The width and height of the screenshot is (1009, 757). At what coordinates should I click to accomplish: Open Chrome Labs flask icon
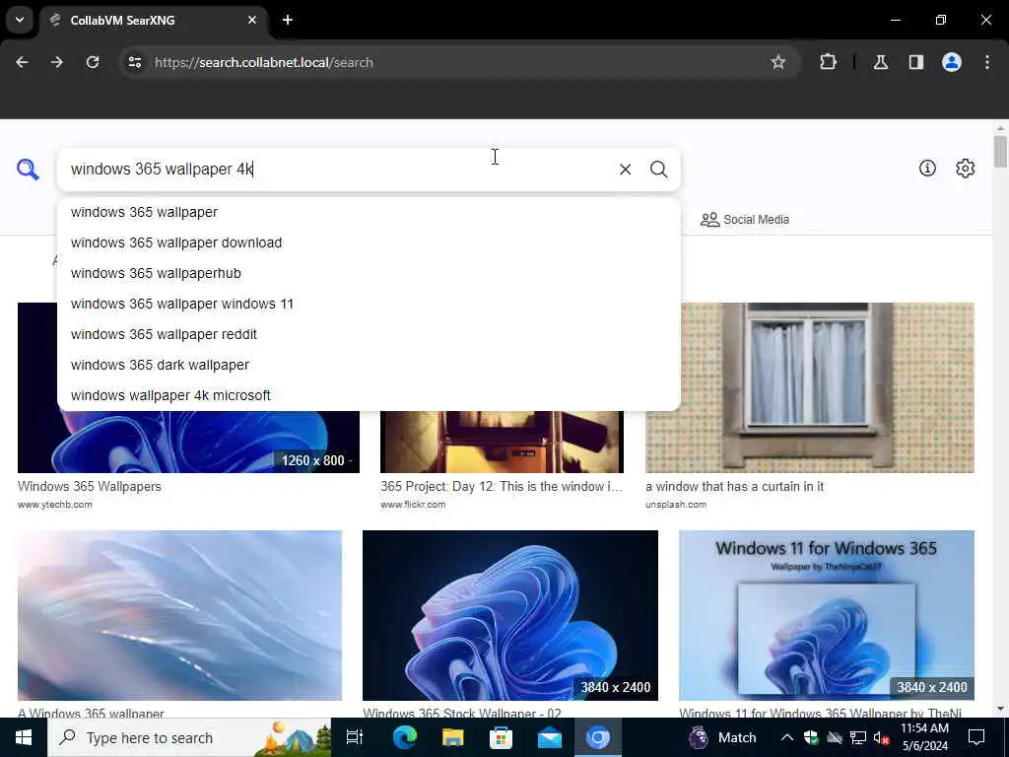[x=880, y=62]
